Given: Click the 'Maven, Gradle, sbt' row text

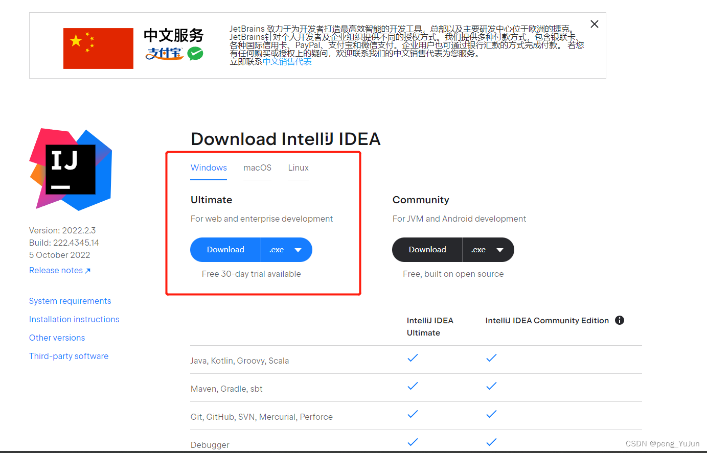Looking at the screenshot, I should coord(226,389).
